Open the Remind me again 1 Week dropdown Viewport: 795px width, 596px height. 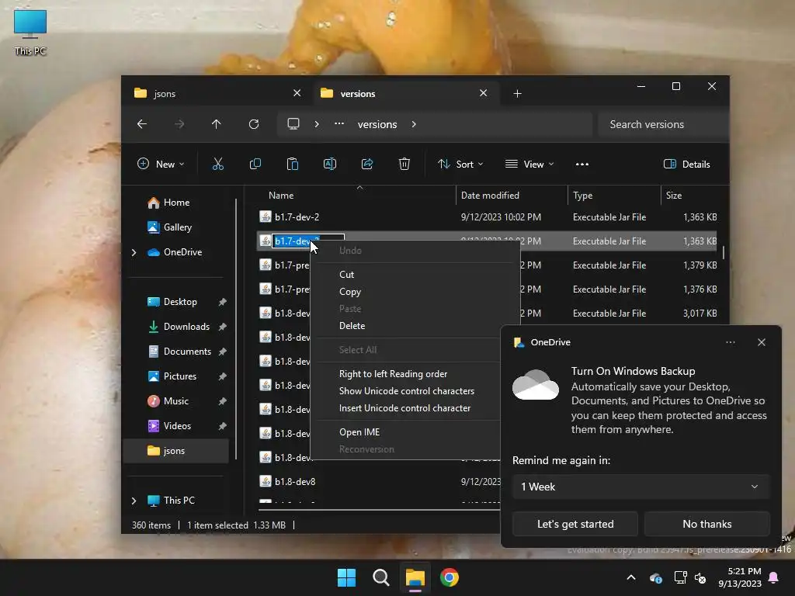point(641,487)
